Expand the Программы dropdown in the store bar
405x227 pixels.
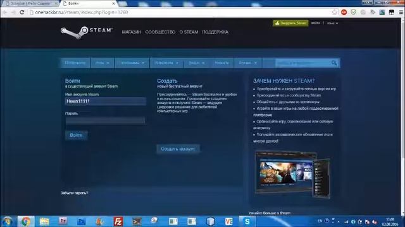click(132, 63)
